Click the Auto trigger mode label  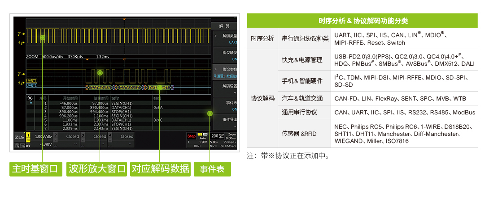point(203,138)
